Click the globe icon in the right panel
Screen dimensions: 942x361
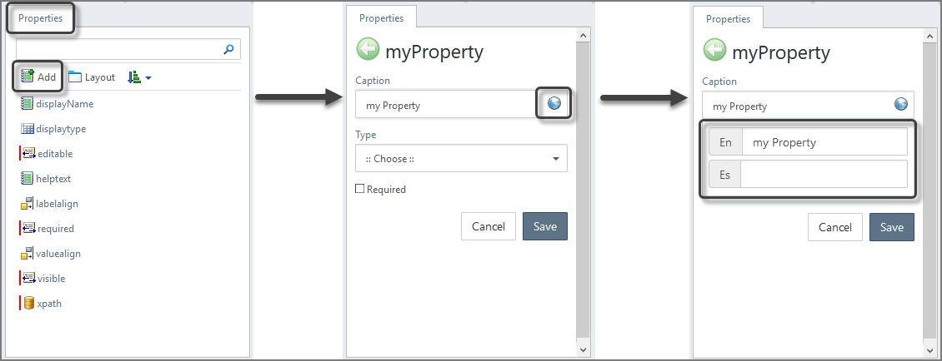[x=900, y=104]
